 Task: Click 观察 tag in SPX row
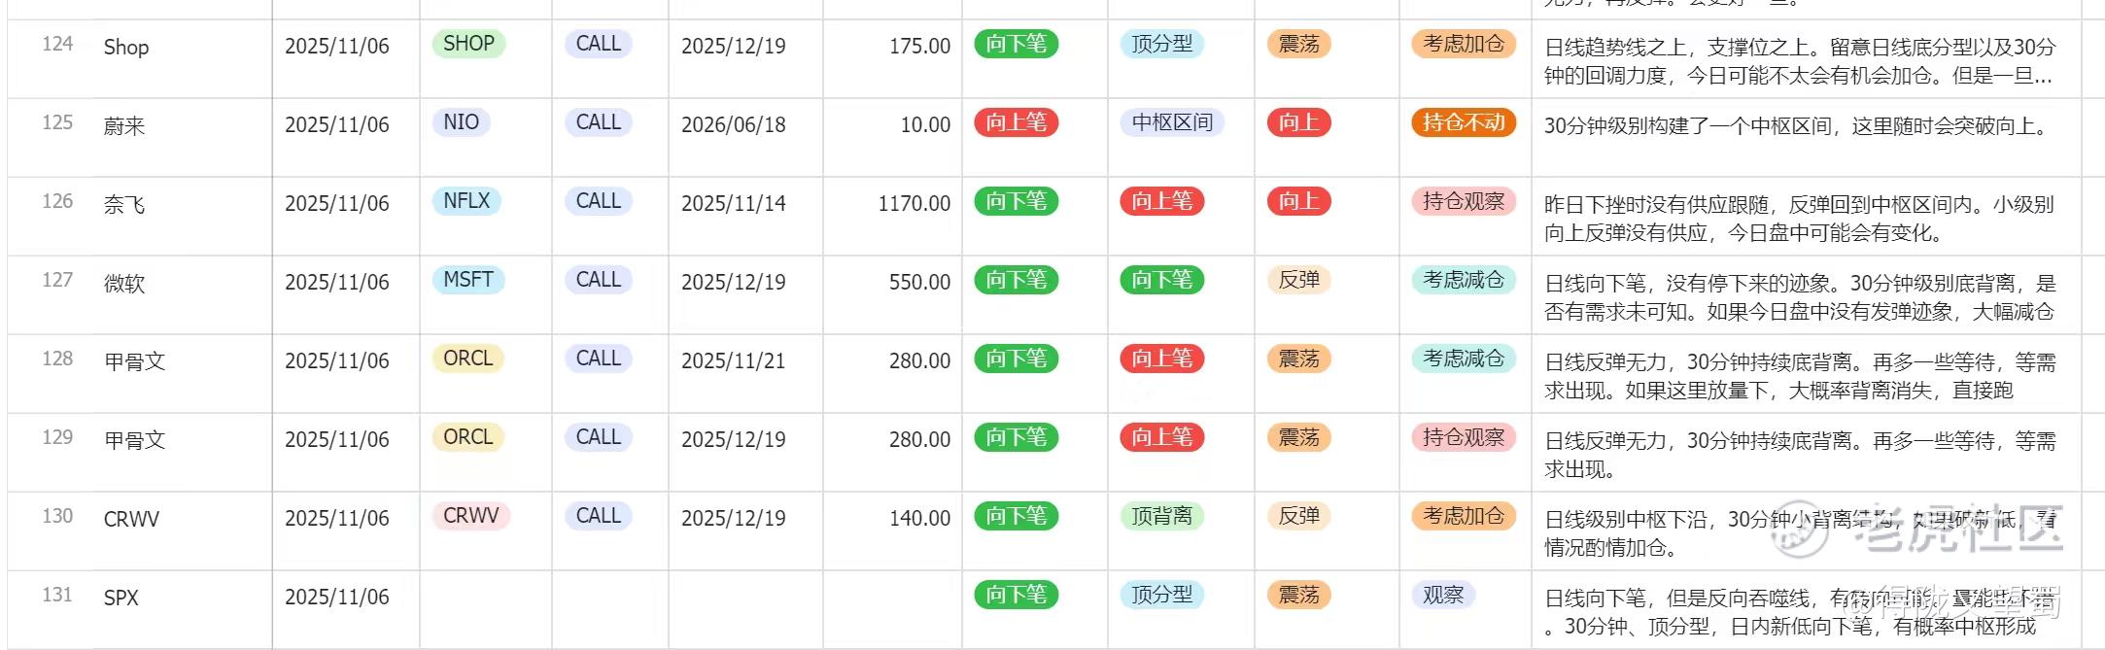click(1443, 595)
